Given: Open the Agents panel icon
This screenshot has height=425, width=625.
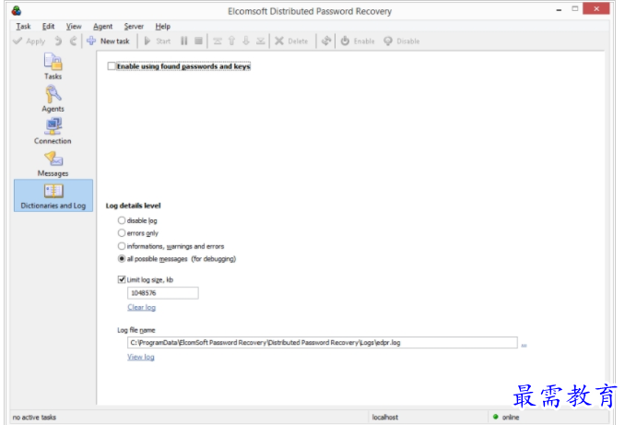Looking at the screenshot, I should pyautogui.click(x=53, y=99).
